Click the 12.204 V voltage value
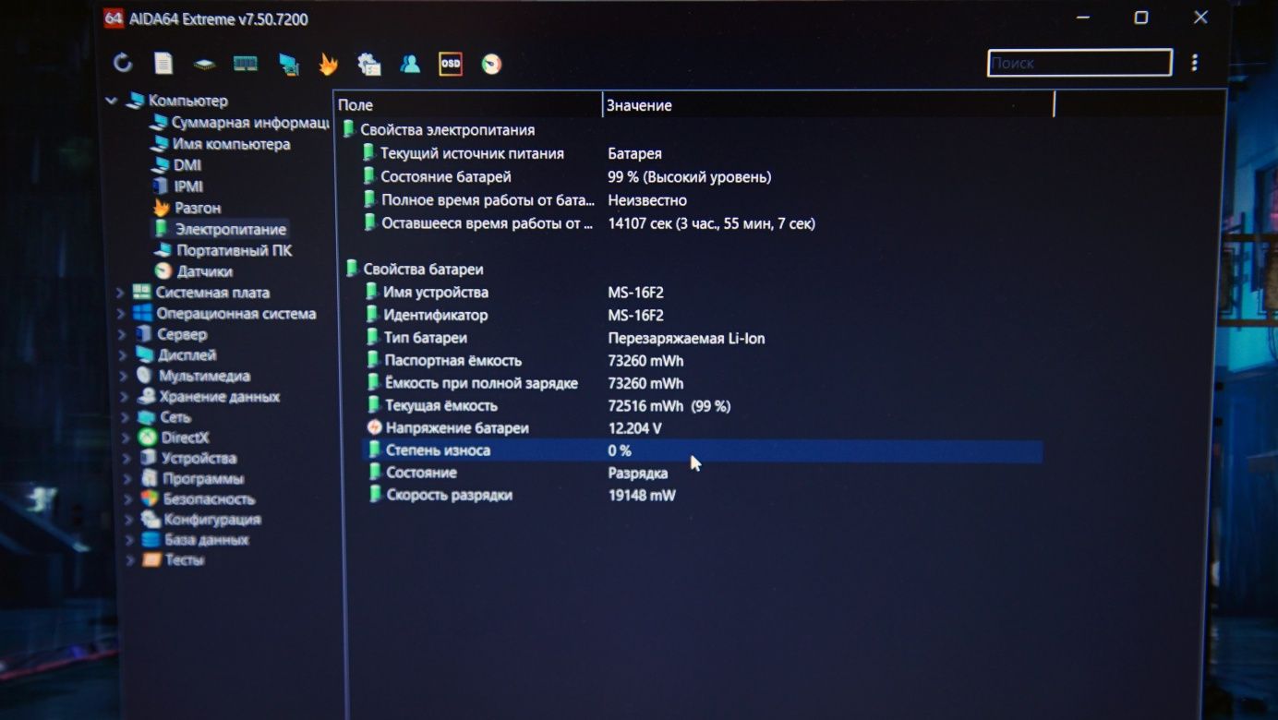The width and height of the screenshot is (1278, 720). (x=634, y=428)
